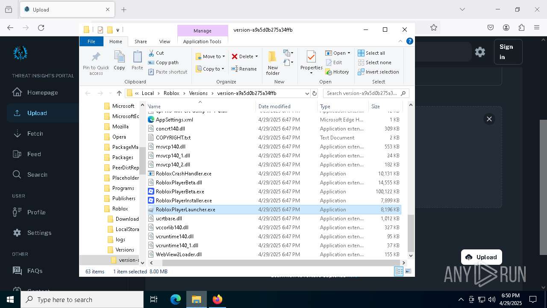Click Pin to Quick access icon
Image resolution: width=547 pixels, height=308 pixels.
pyautogui.click(x=96, y=63)
